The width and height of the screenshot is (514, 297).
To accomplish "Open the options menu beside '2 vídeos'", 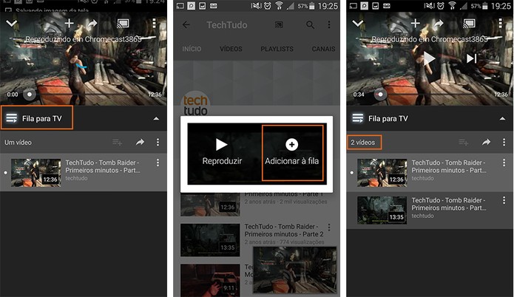I will point(504,142).
